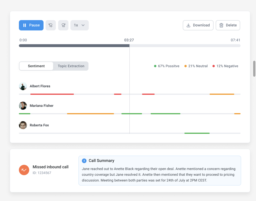The width and height of the screenshot is (256, 201).
Task: Click Roberta Fox avatar image
Action: point(23,125)
